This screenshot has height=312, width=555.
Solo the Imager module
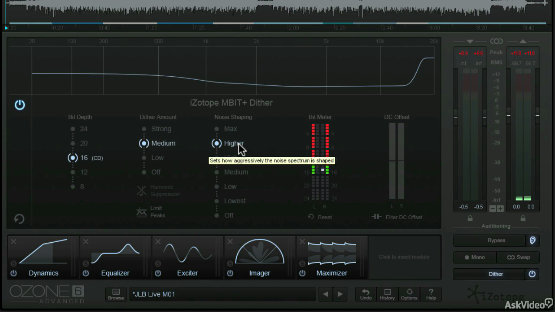tap(230, 263)
